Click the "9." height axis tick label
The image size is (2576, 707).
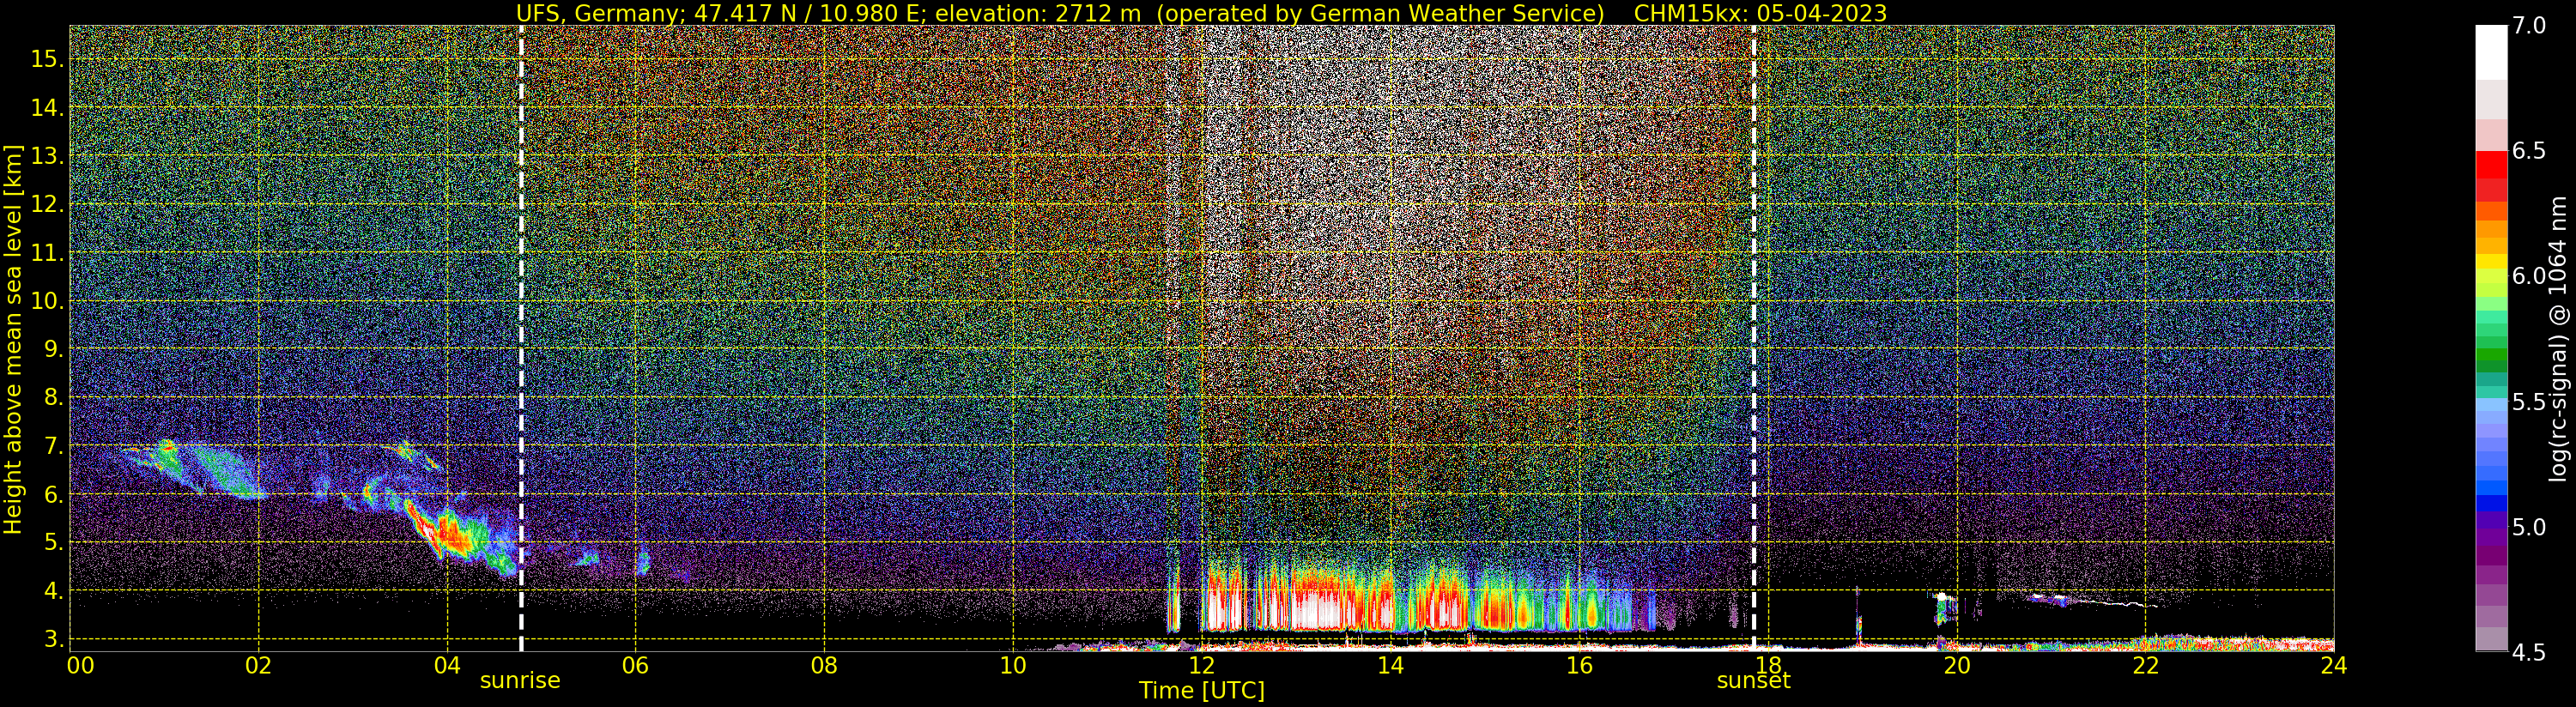click(x=55, y=349)
